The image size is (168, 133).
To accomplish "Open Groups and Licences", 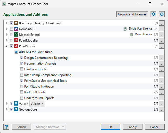I will 132,14.
